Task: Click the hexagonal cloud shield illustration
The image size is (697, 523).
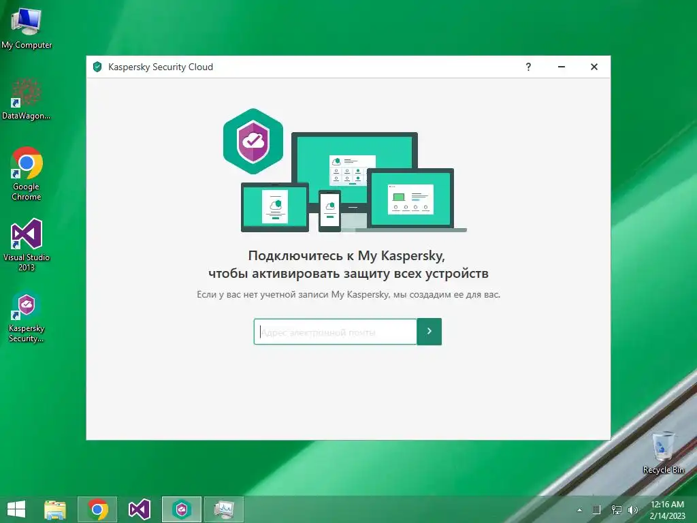Action: click(253, 142)
